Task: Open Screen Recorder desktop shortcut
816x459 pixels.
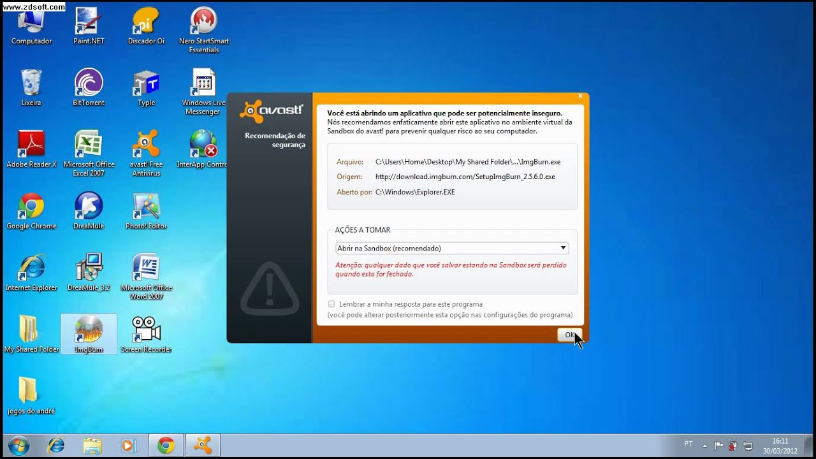Action: (146, 334)
